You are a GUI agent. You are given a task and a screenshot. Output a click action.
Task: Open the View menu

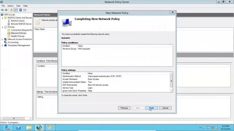click(x=18, y=6)
